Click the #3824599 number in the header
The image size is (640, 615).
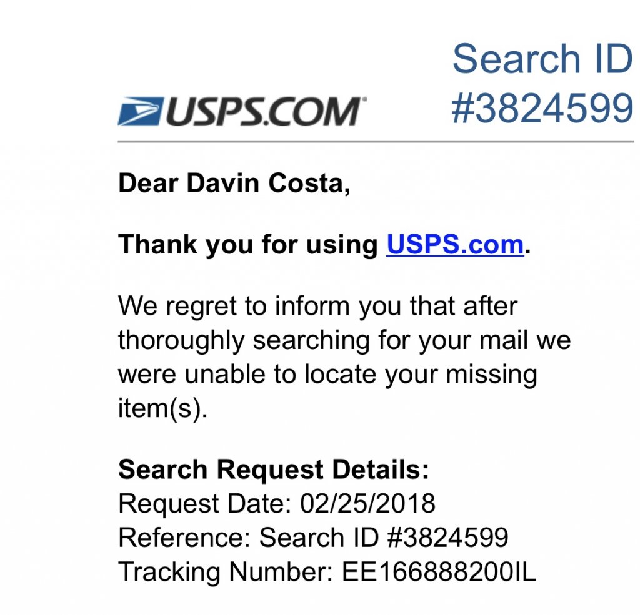[542, 109]
